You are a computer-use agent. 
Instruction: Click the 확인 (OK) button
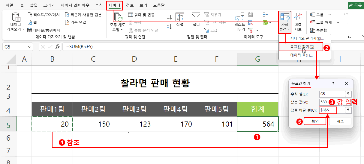point(315,121)
